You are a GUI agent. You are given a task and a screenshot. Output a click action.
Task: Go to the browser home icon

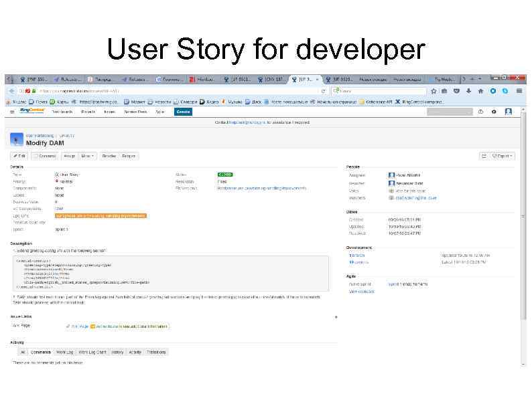[480, 91]
